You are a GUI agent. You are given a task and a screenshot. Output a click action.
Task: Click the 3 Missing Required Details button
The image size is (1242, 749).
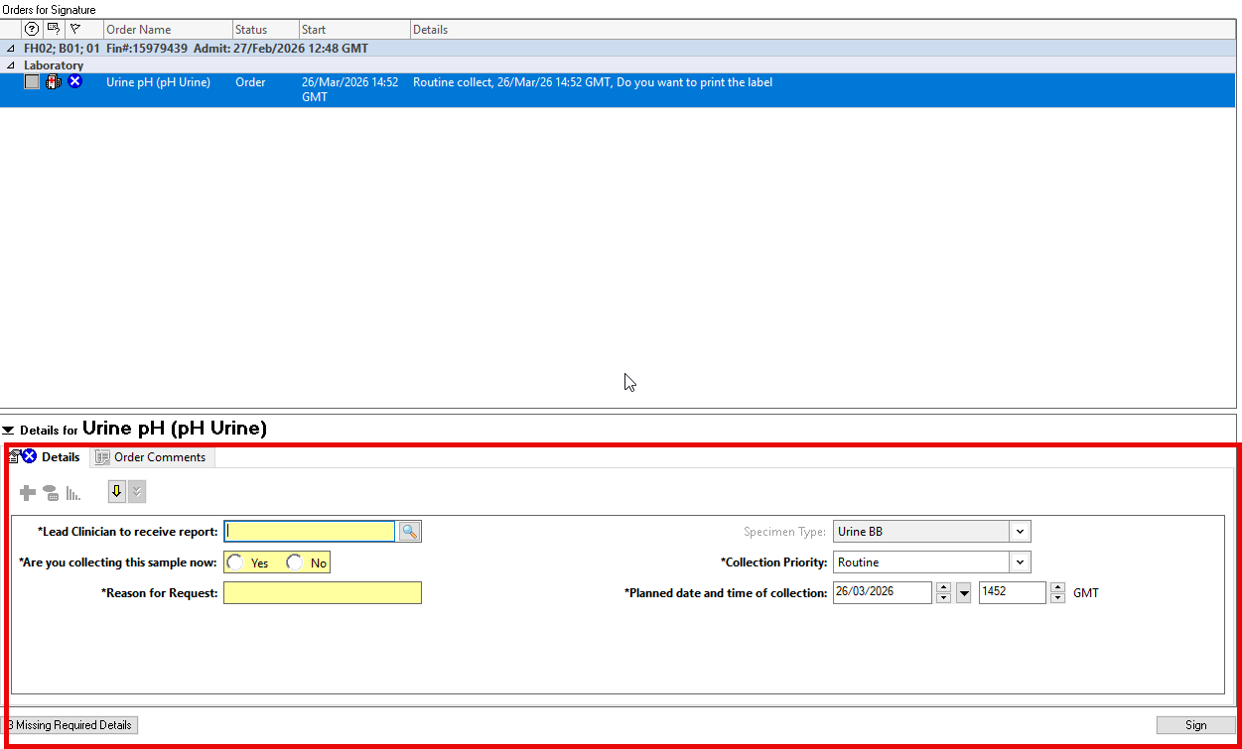(71, 725)
